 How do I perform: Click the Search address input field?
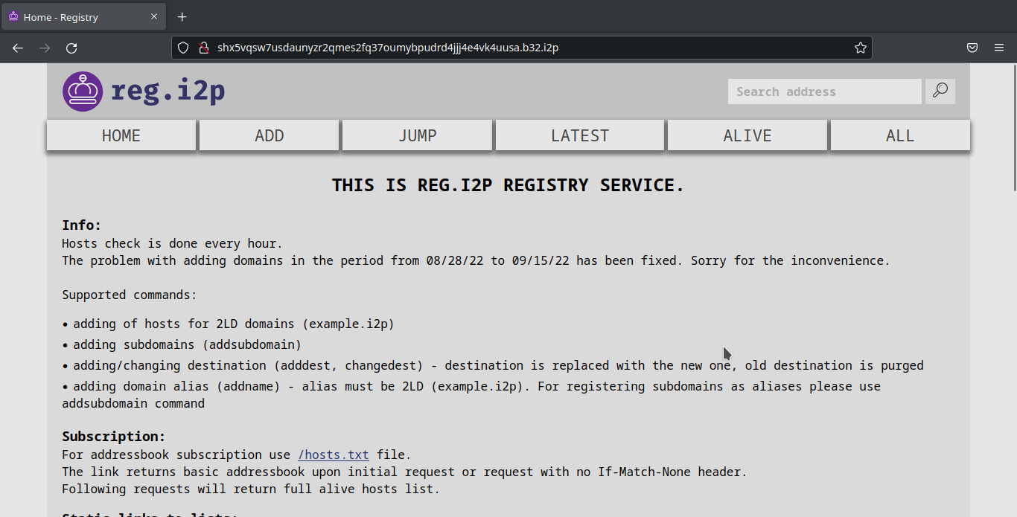pyautogui.click(x=824, y=91)
